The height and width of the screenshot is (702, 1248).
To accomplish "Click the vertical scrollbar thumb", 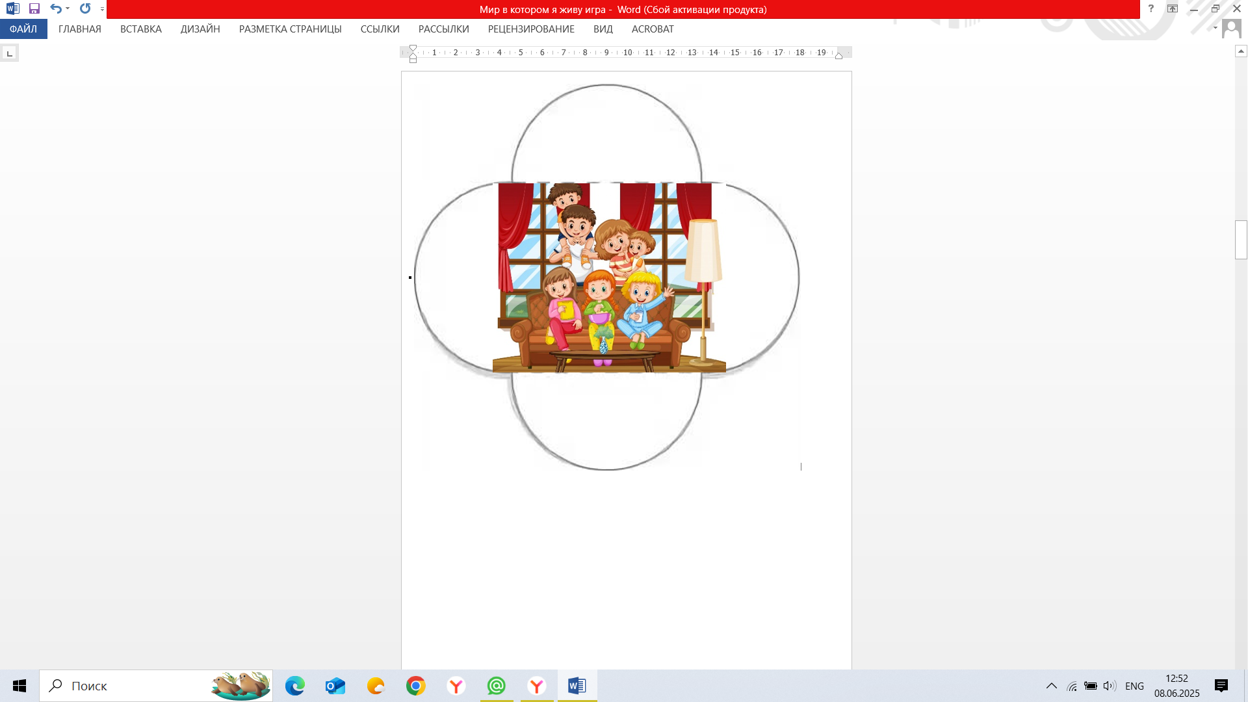I will tap(1241, 240).
